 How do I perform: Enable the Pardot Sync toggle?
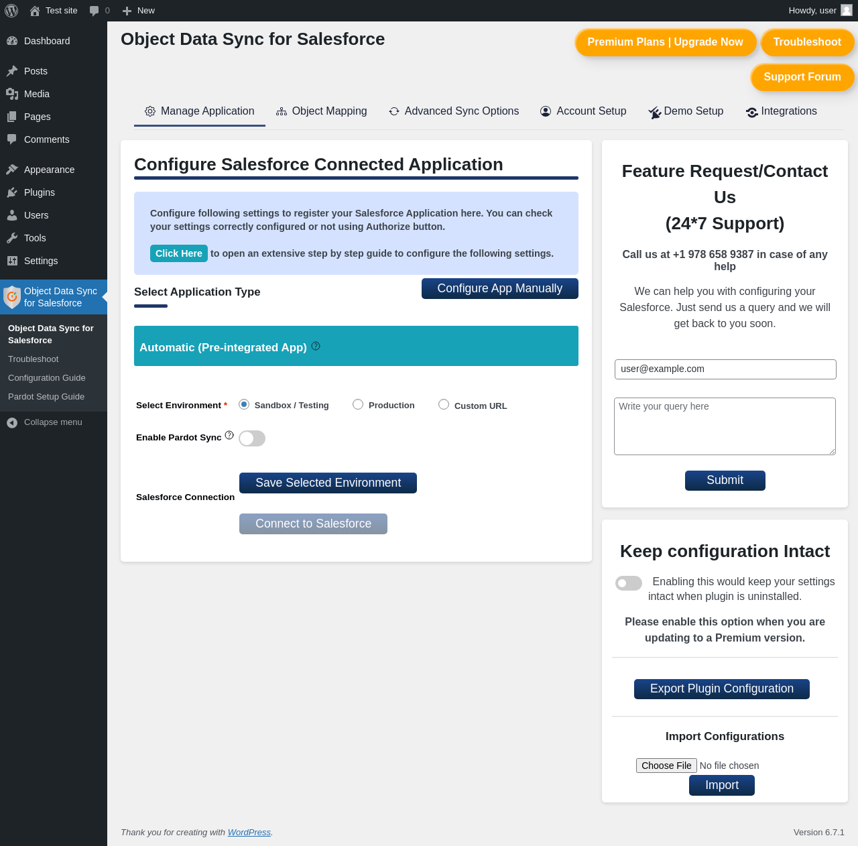click(x=252, y=438)
